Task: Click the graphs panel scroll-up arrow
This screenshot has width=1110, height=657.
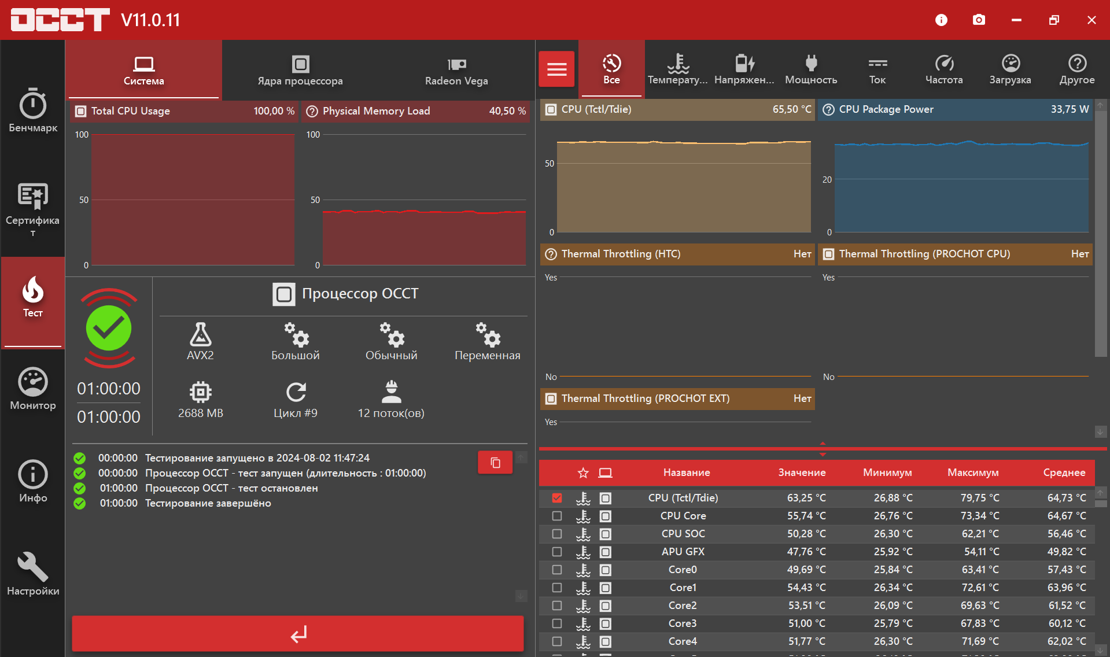Action: tap(1100, 105)
